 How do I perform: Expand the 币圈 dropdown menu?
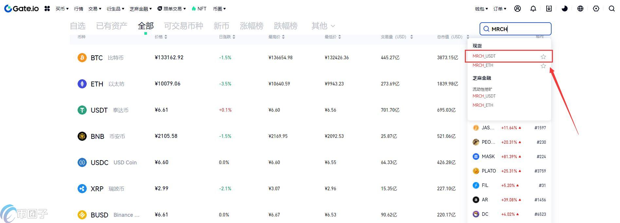click(x=219, y=9)
